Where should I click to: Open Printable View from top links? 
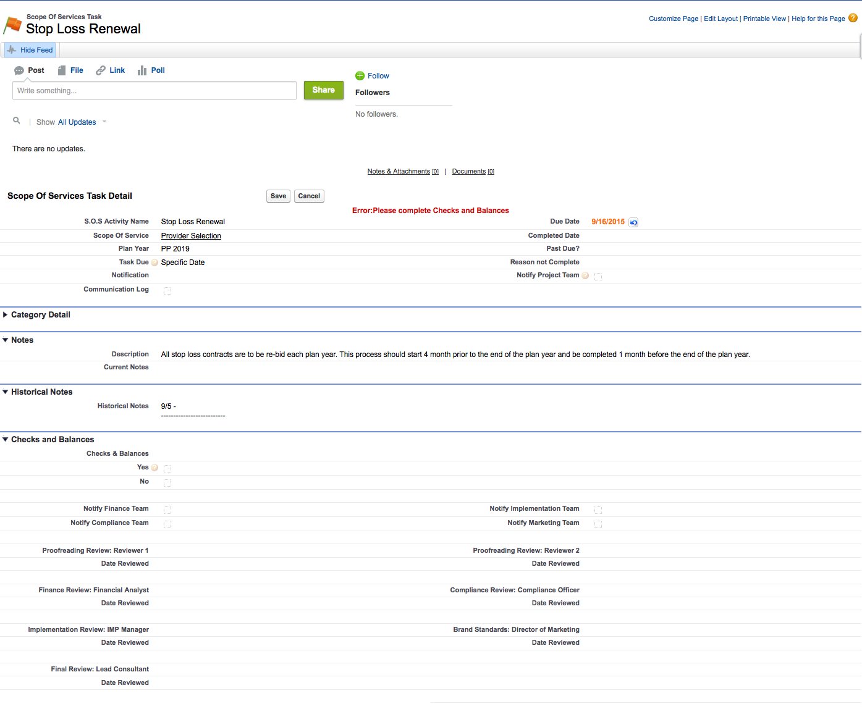click(764, 19)
